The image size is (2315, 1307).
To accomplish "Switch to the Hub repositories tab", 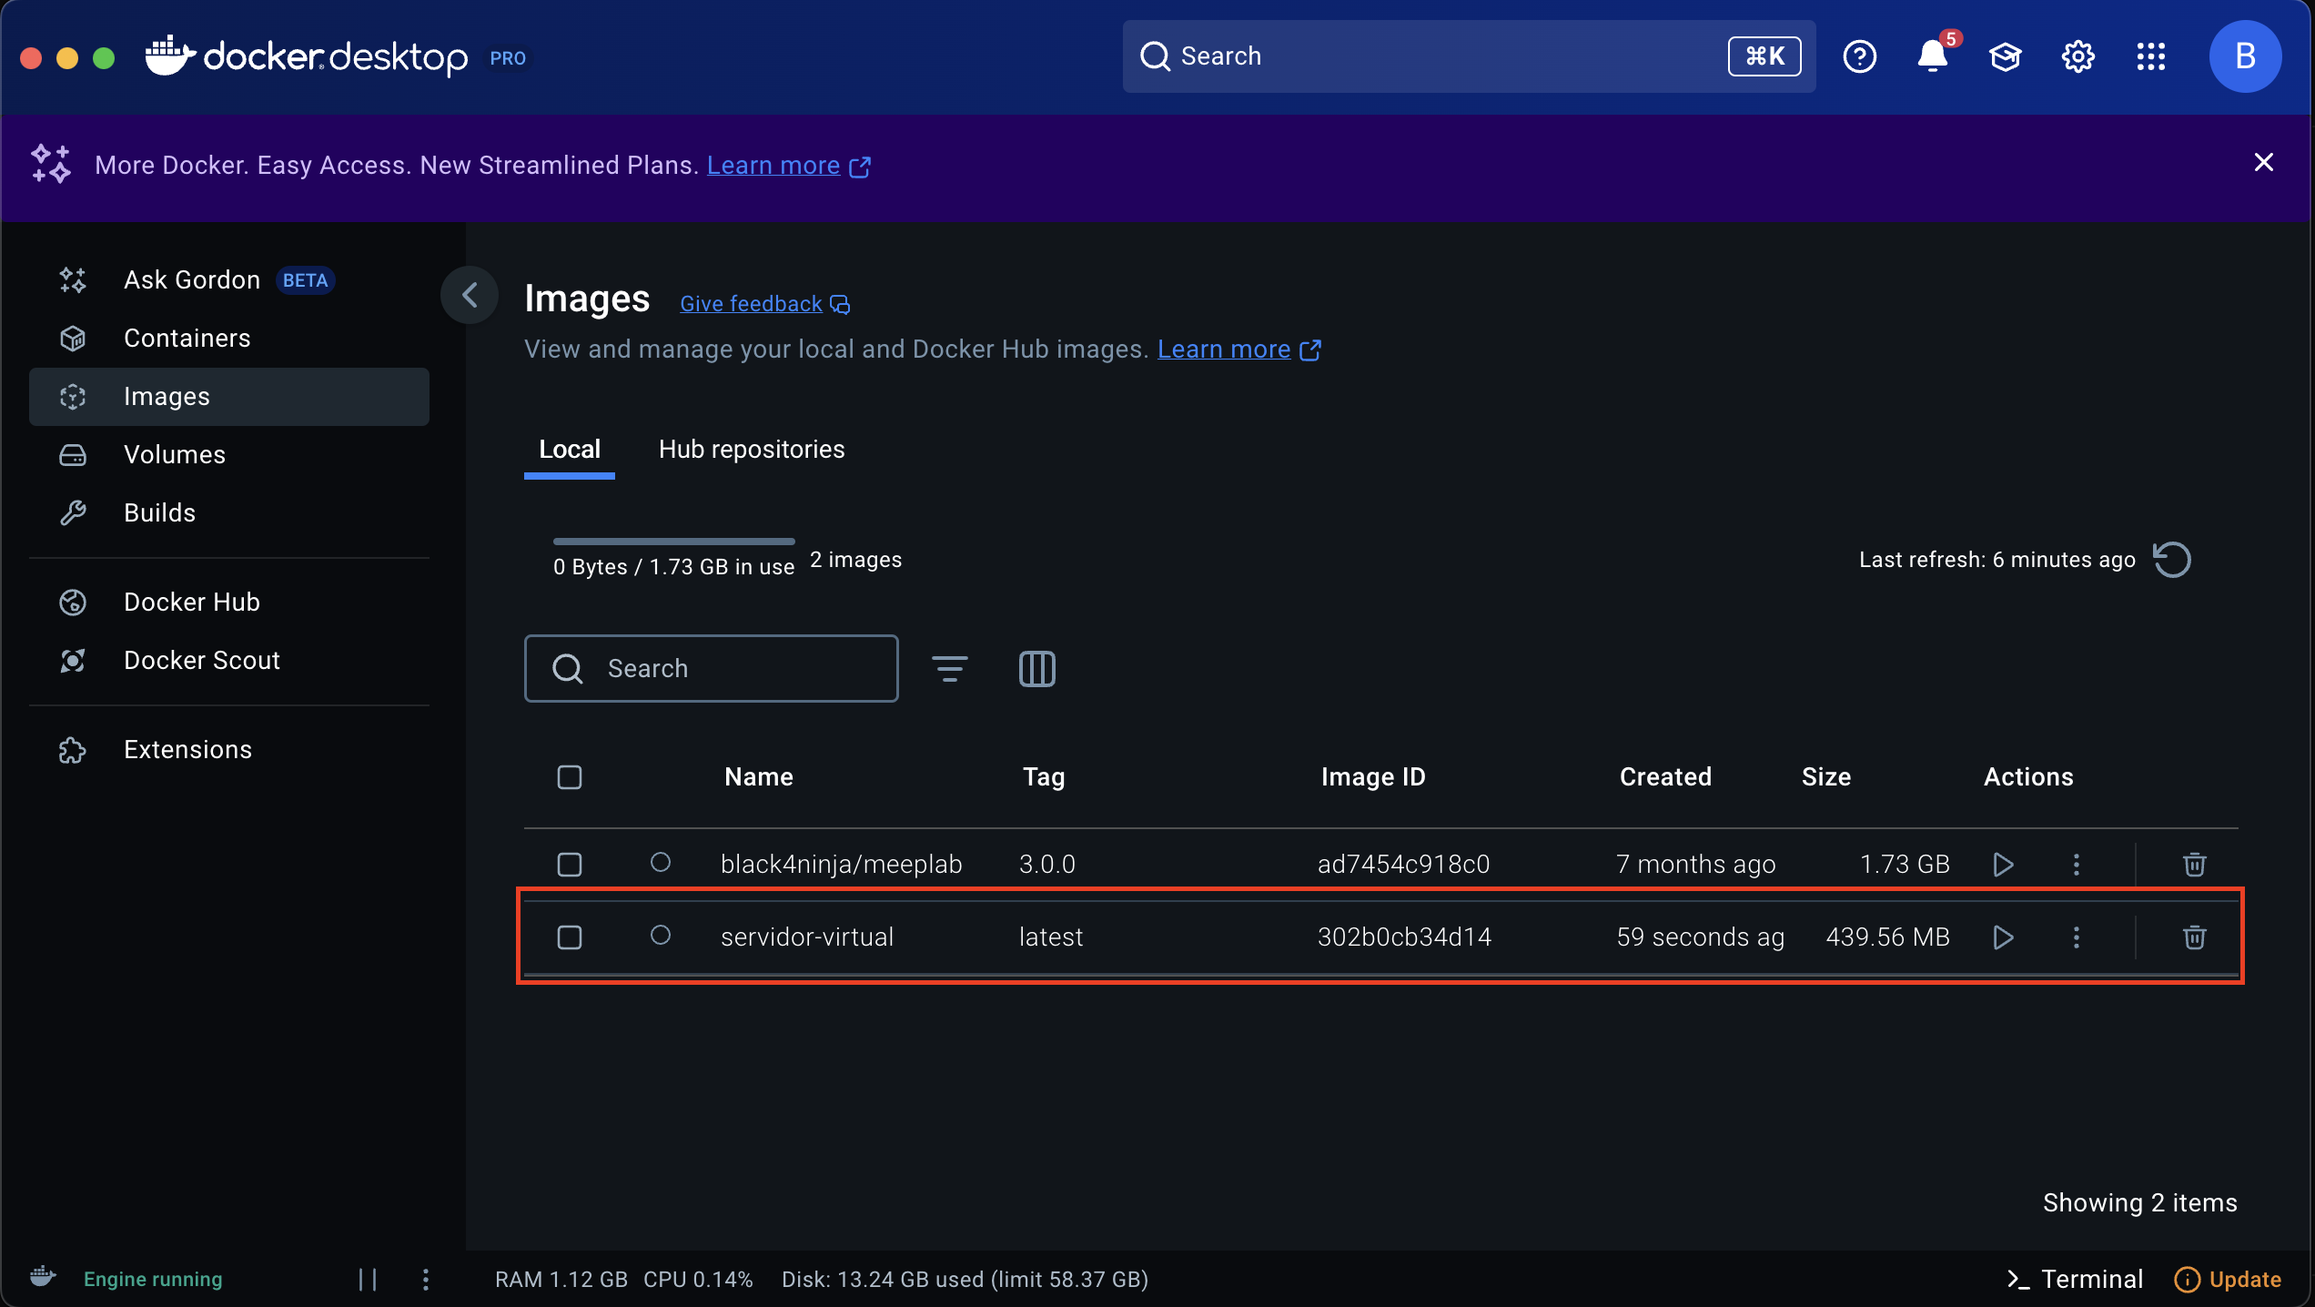I will [x=752, y=450].
